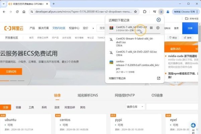Open full download history external link icon
The width and height of the screenshot is (201, 134).
(158, 78)
